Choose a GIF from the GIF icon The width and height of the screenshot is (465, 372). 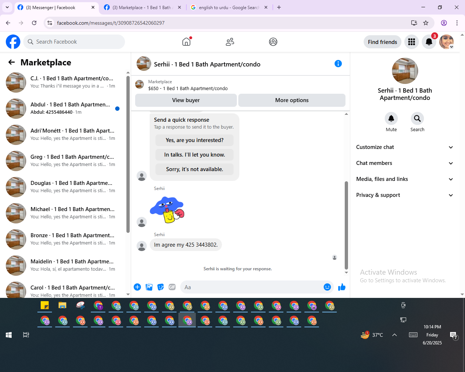click(172, 287)
